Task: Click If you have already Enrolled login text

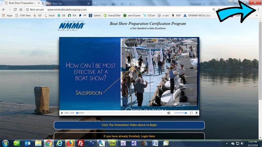Action: 129,136
